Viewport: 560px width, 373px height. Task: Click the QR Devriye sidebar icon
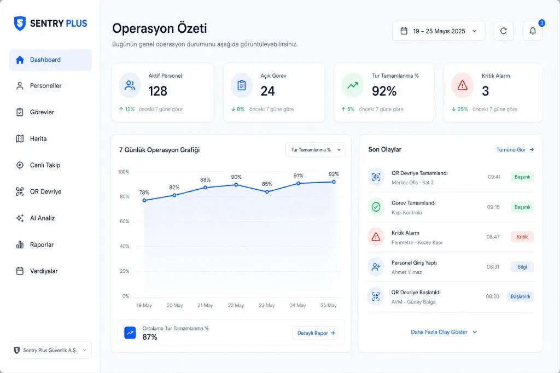coord(20,191)
